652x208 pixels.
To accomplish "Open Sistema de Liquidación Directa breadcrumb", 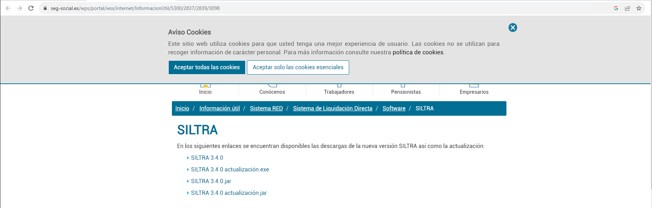I will (x=333, y=109).
